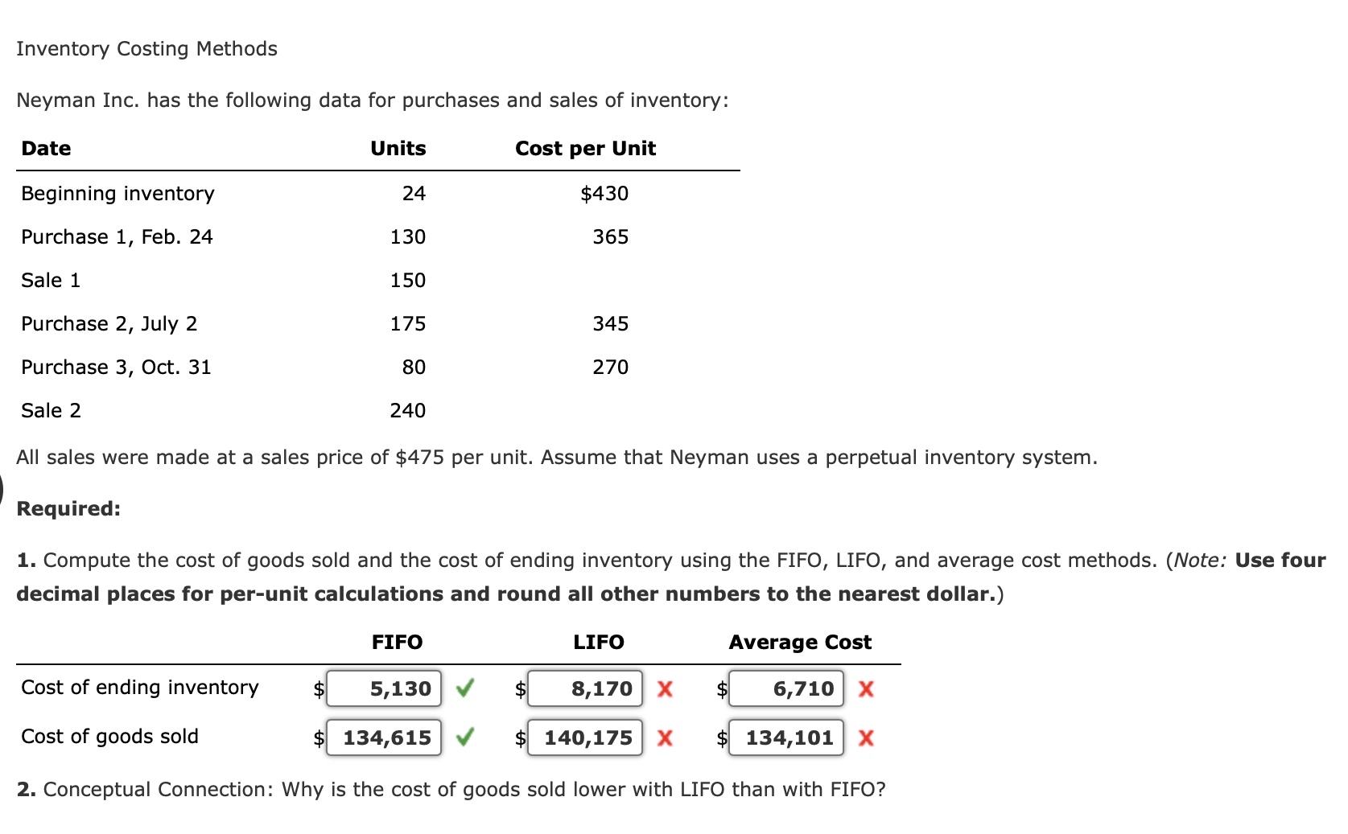Click the Cost of ending inventory row label

coord(140,688)
